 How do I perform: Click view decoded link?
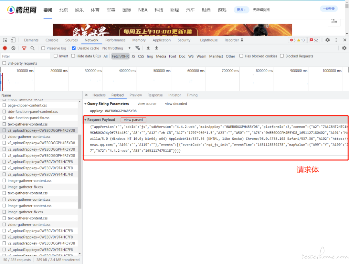[176, 104]
